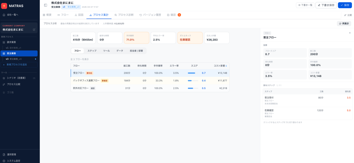Image resolution: width=354 pixels, height=163 pixels.
Task: Click the 再集計 refresh button
Action: (x=344, y=24)
